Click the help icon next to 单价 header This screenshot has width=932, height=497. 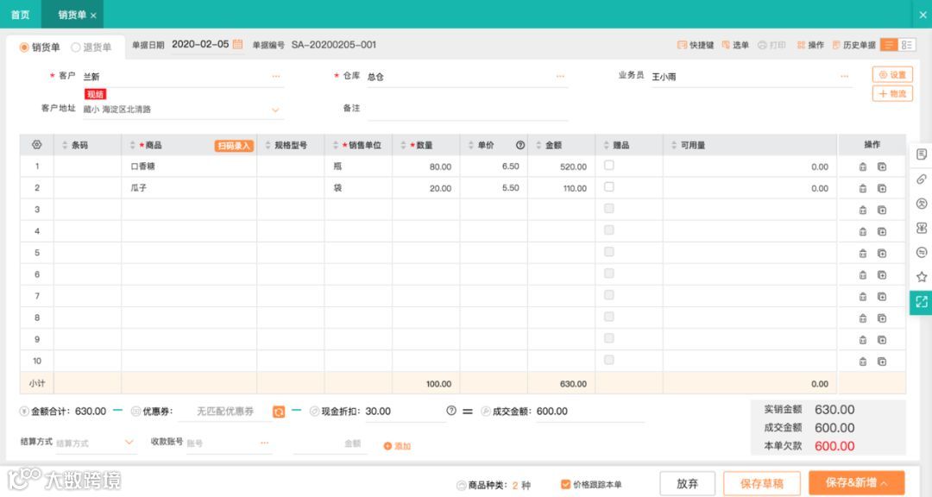[x=520, y=145]
